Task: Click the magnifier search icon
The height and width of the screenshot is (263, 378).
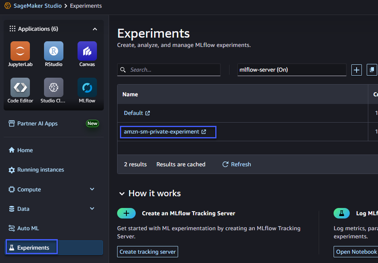Action: 123,70
